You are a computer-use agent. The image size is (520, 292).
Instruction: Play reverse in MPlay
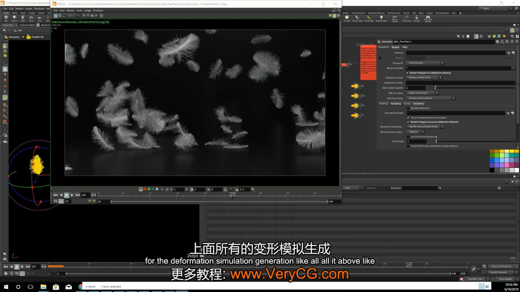coord(61,195)
